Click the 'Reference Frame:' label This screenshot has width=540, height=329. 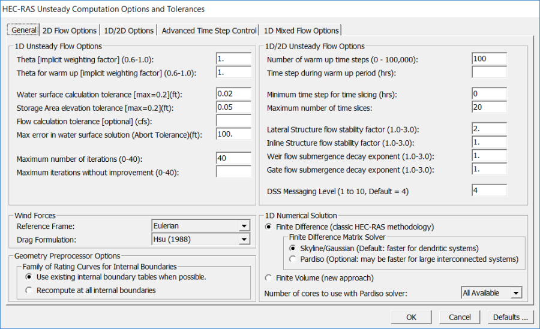click(46, 227)
